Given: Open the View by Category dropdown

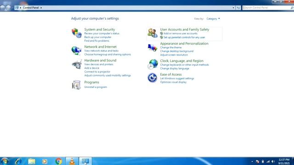Looking at the screenshot, I should coord(213,19).
